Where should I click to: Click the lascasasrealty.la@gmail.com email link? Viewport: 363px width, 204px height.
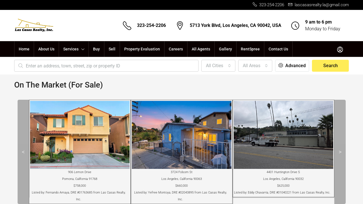point(322,5)
